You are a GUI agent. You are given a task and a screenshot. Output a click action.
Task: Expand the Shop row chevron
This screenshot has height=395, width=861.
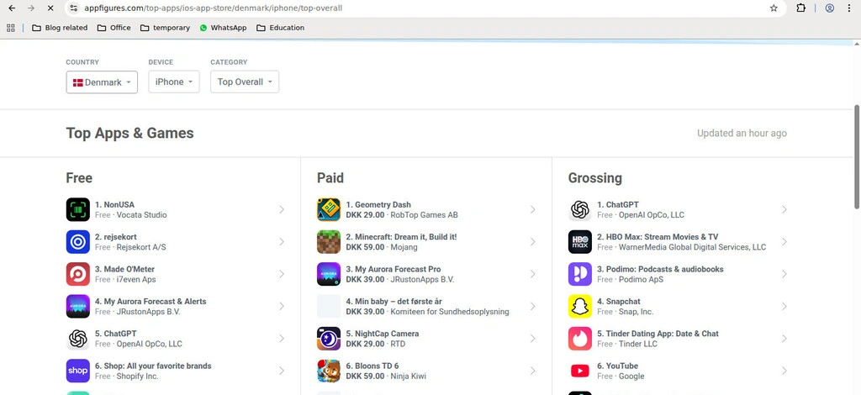pyautogui.click(x=282, y=371)
